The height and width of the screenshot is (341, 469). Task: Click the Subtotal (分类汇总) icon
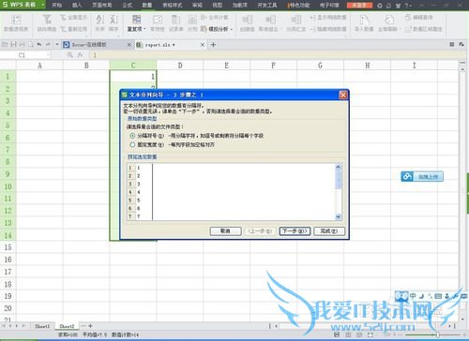pos(295,20)
